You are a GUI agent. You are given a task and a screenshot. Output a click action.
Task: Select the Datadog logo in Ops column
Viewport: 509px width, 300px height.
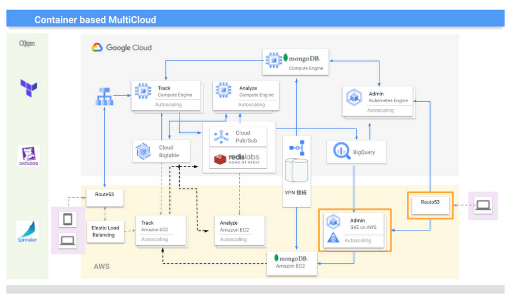click(x=29, y=156)
